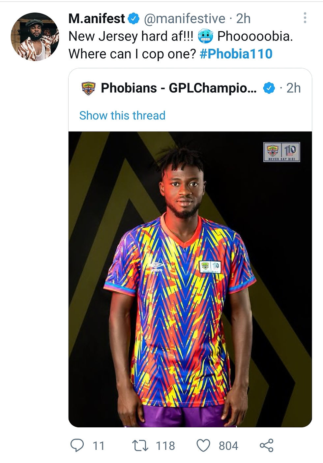
Task: Click the 110 anniversary crest on photo
Action: point(282,152)
